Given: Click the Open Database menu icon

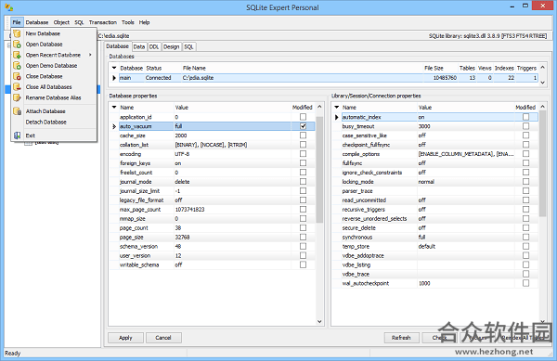Looking at the screenshot, I should point(17,45).
